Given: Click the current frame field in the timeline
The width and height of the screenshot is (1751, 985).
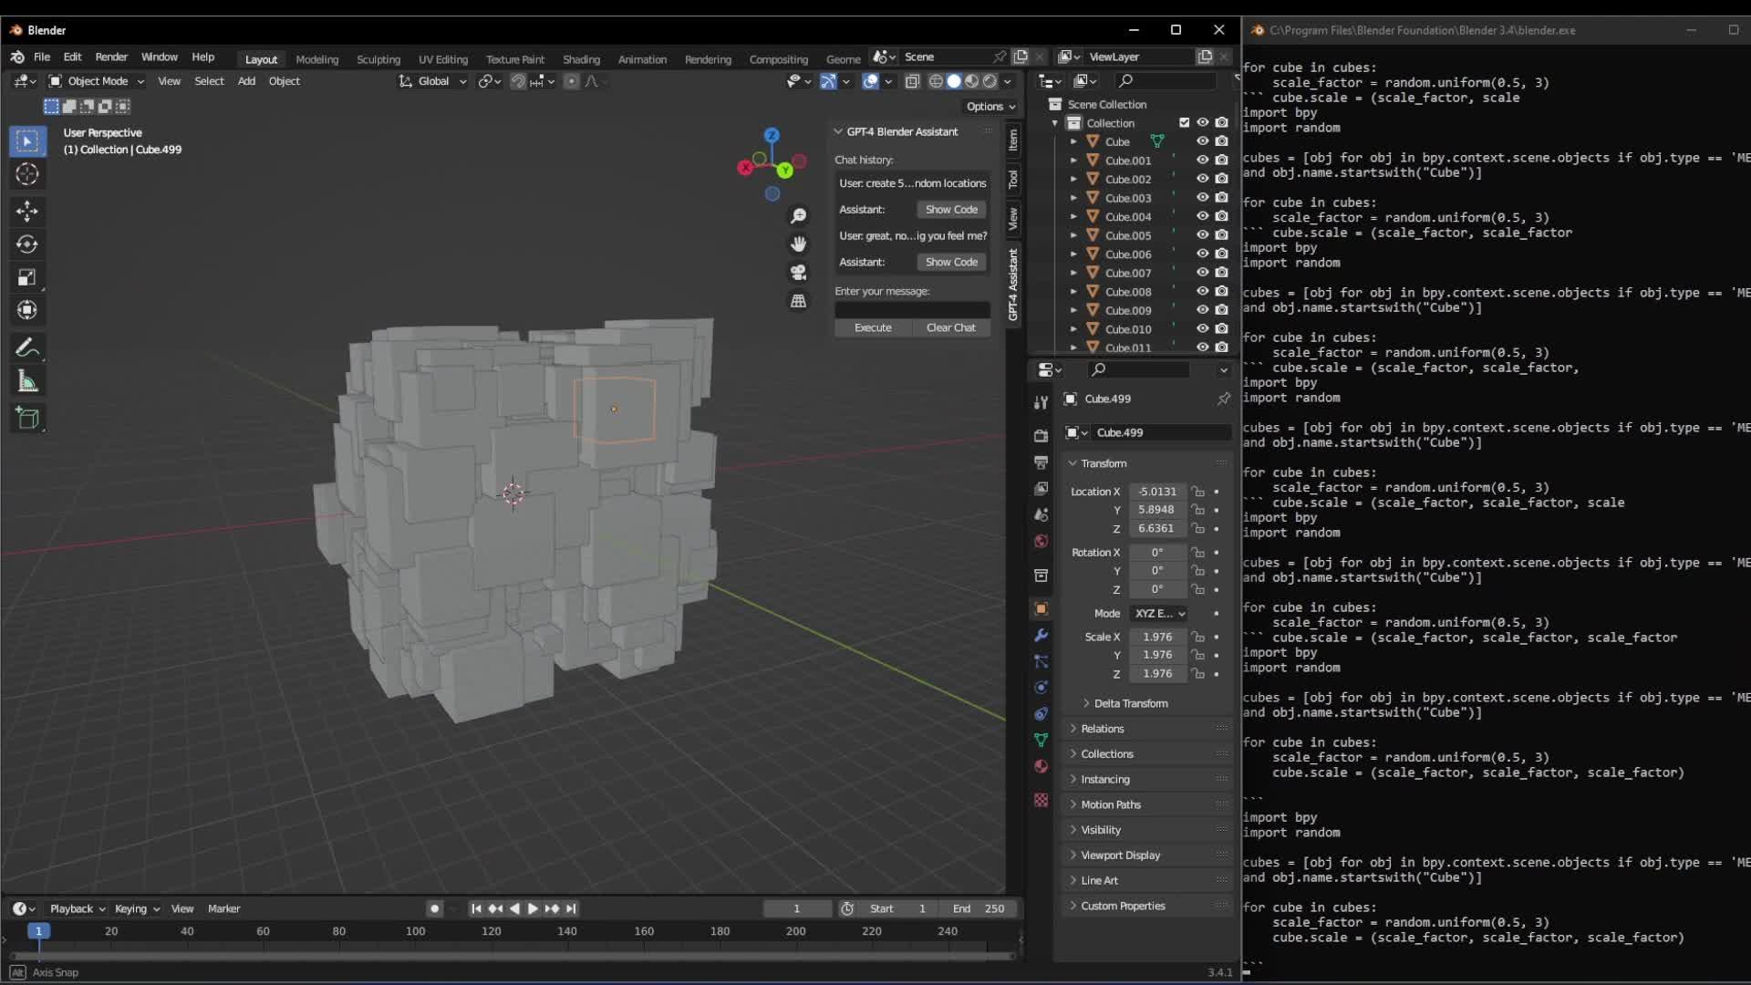Looking at the screenshot, I should (x=796, y=908).
